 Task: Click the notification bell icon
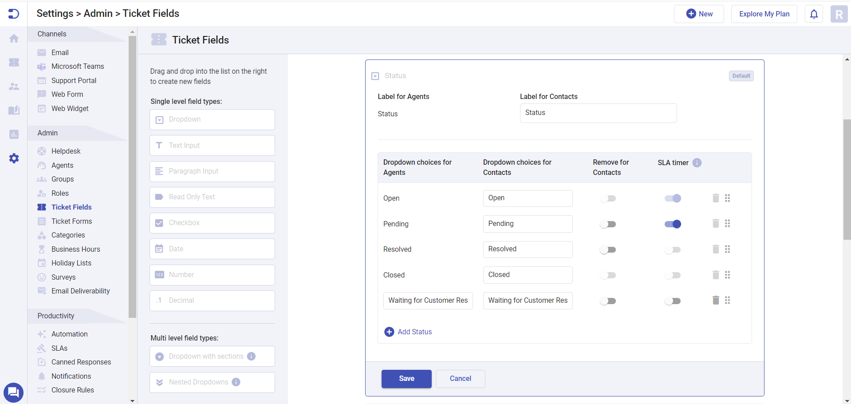[x=814, y=14]
